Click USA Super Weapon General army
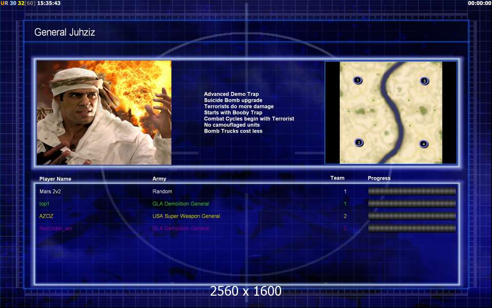This screenshot has width=492, height=308. 186,216
